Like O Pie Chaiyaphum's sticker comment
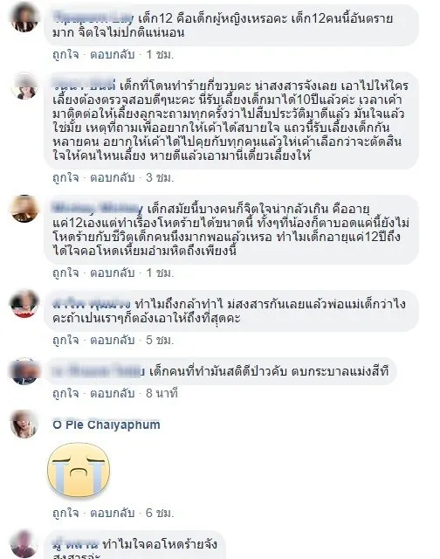This screenshot has width=440, height=559. (x=65, y=513)
